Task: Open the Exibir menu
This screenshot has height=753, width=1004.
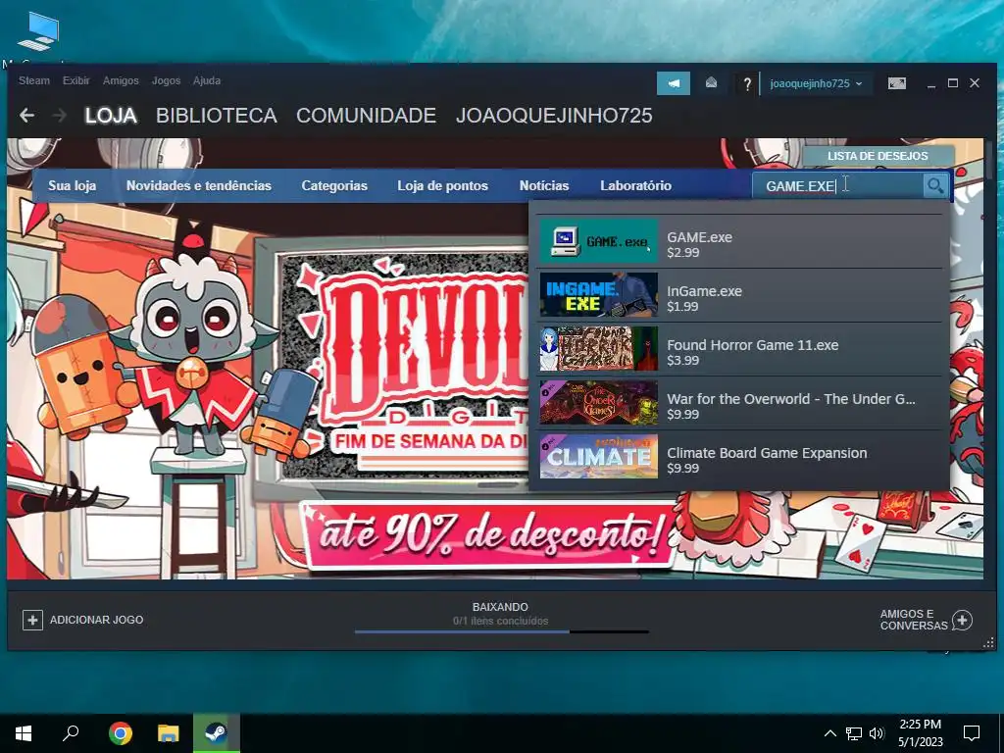Action: click(76, 80)
